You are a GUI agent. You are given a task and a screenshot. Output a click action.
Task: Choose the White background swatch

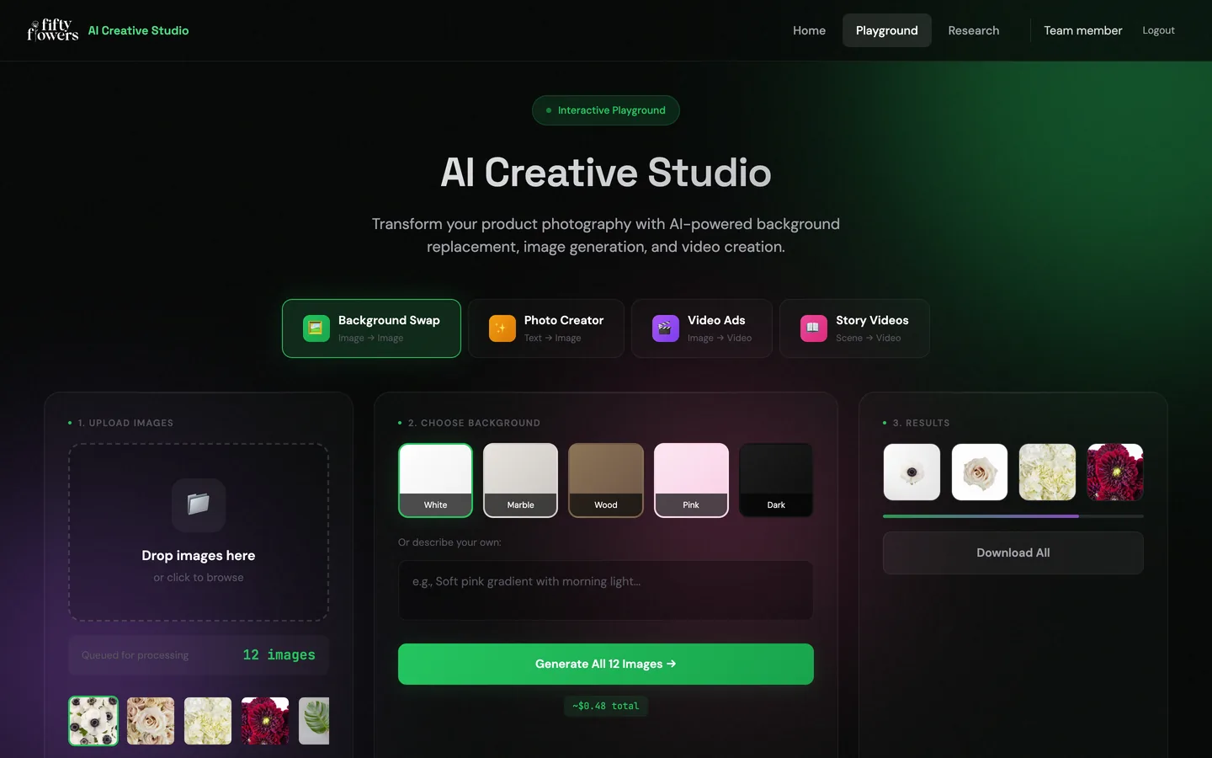click(x=435, y=480)
